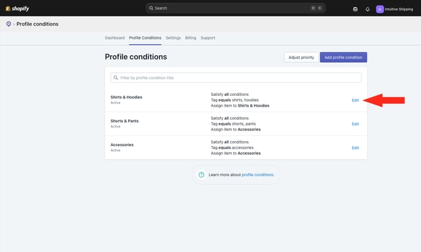Click the Profile conditions page heading

click(x=136, y=57)
